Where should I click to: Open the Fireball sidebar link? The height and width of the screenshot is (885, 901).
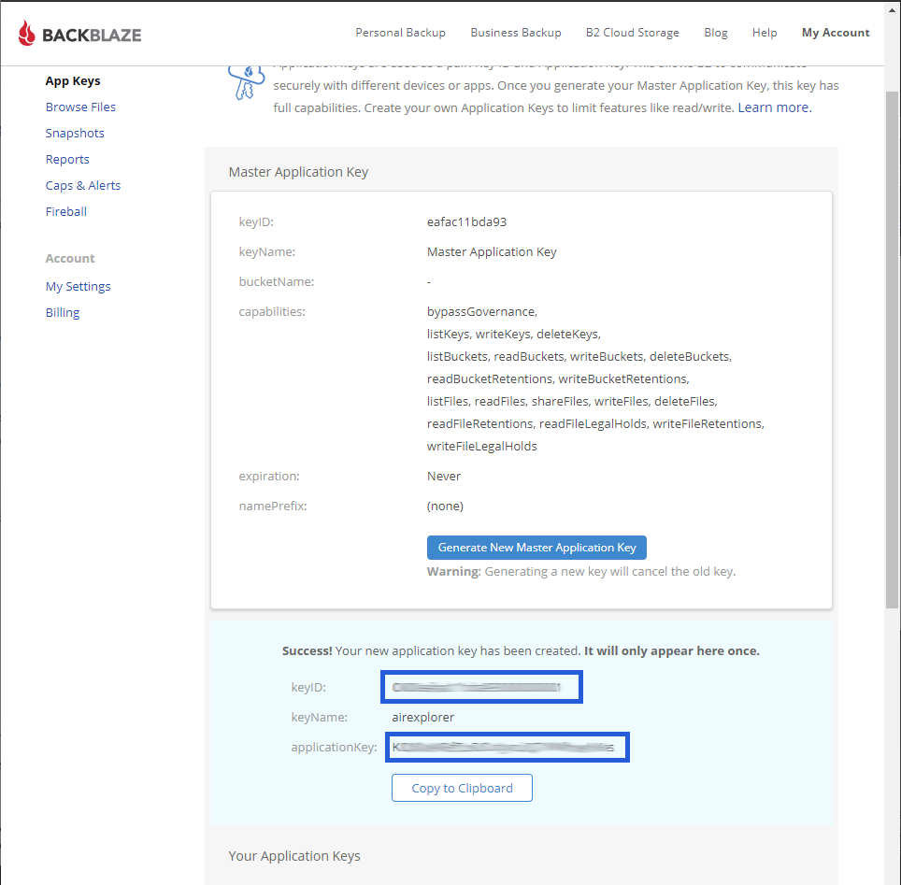click(x=66, y=212)
